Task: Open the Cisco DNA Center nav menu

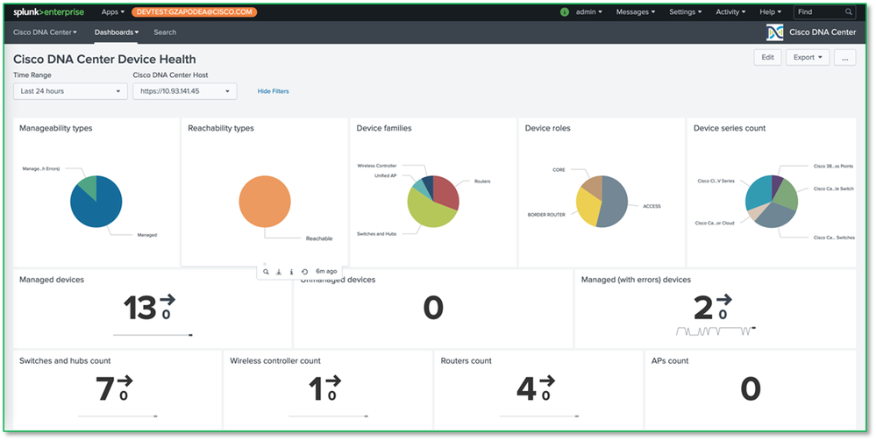Action: tap(46, 32)
